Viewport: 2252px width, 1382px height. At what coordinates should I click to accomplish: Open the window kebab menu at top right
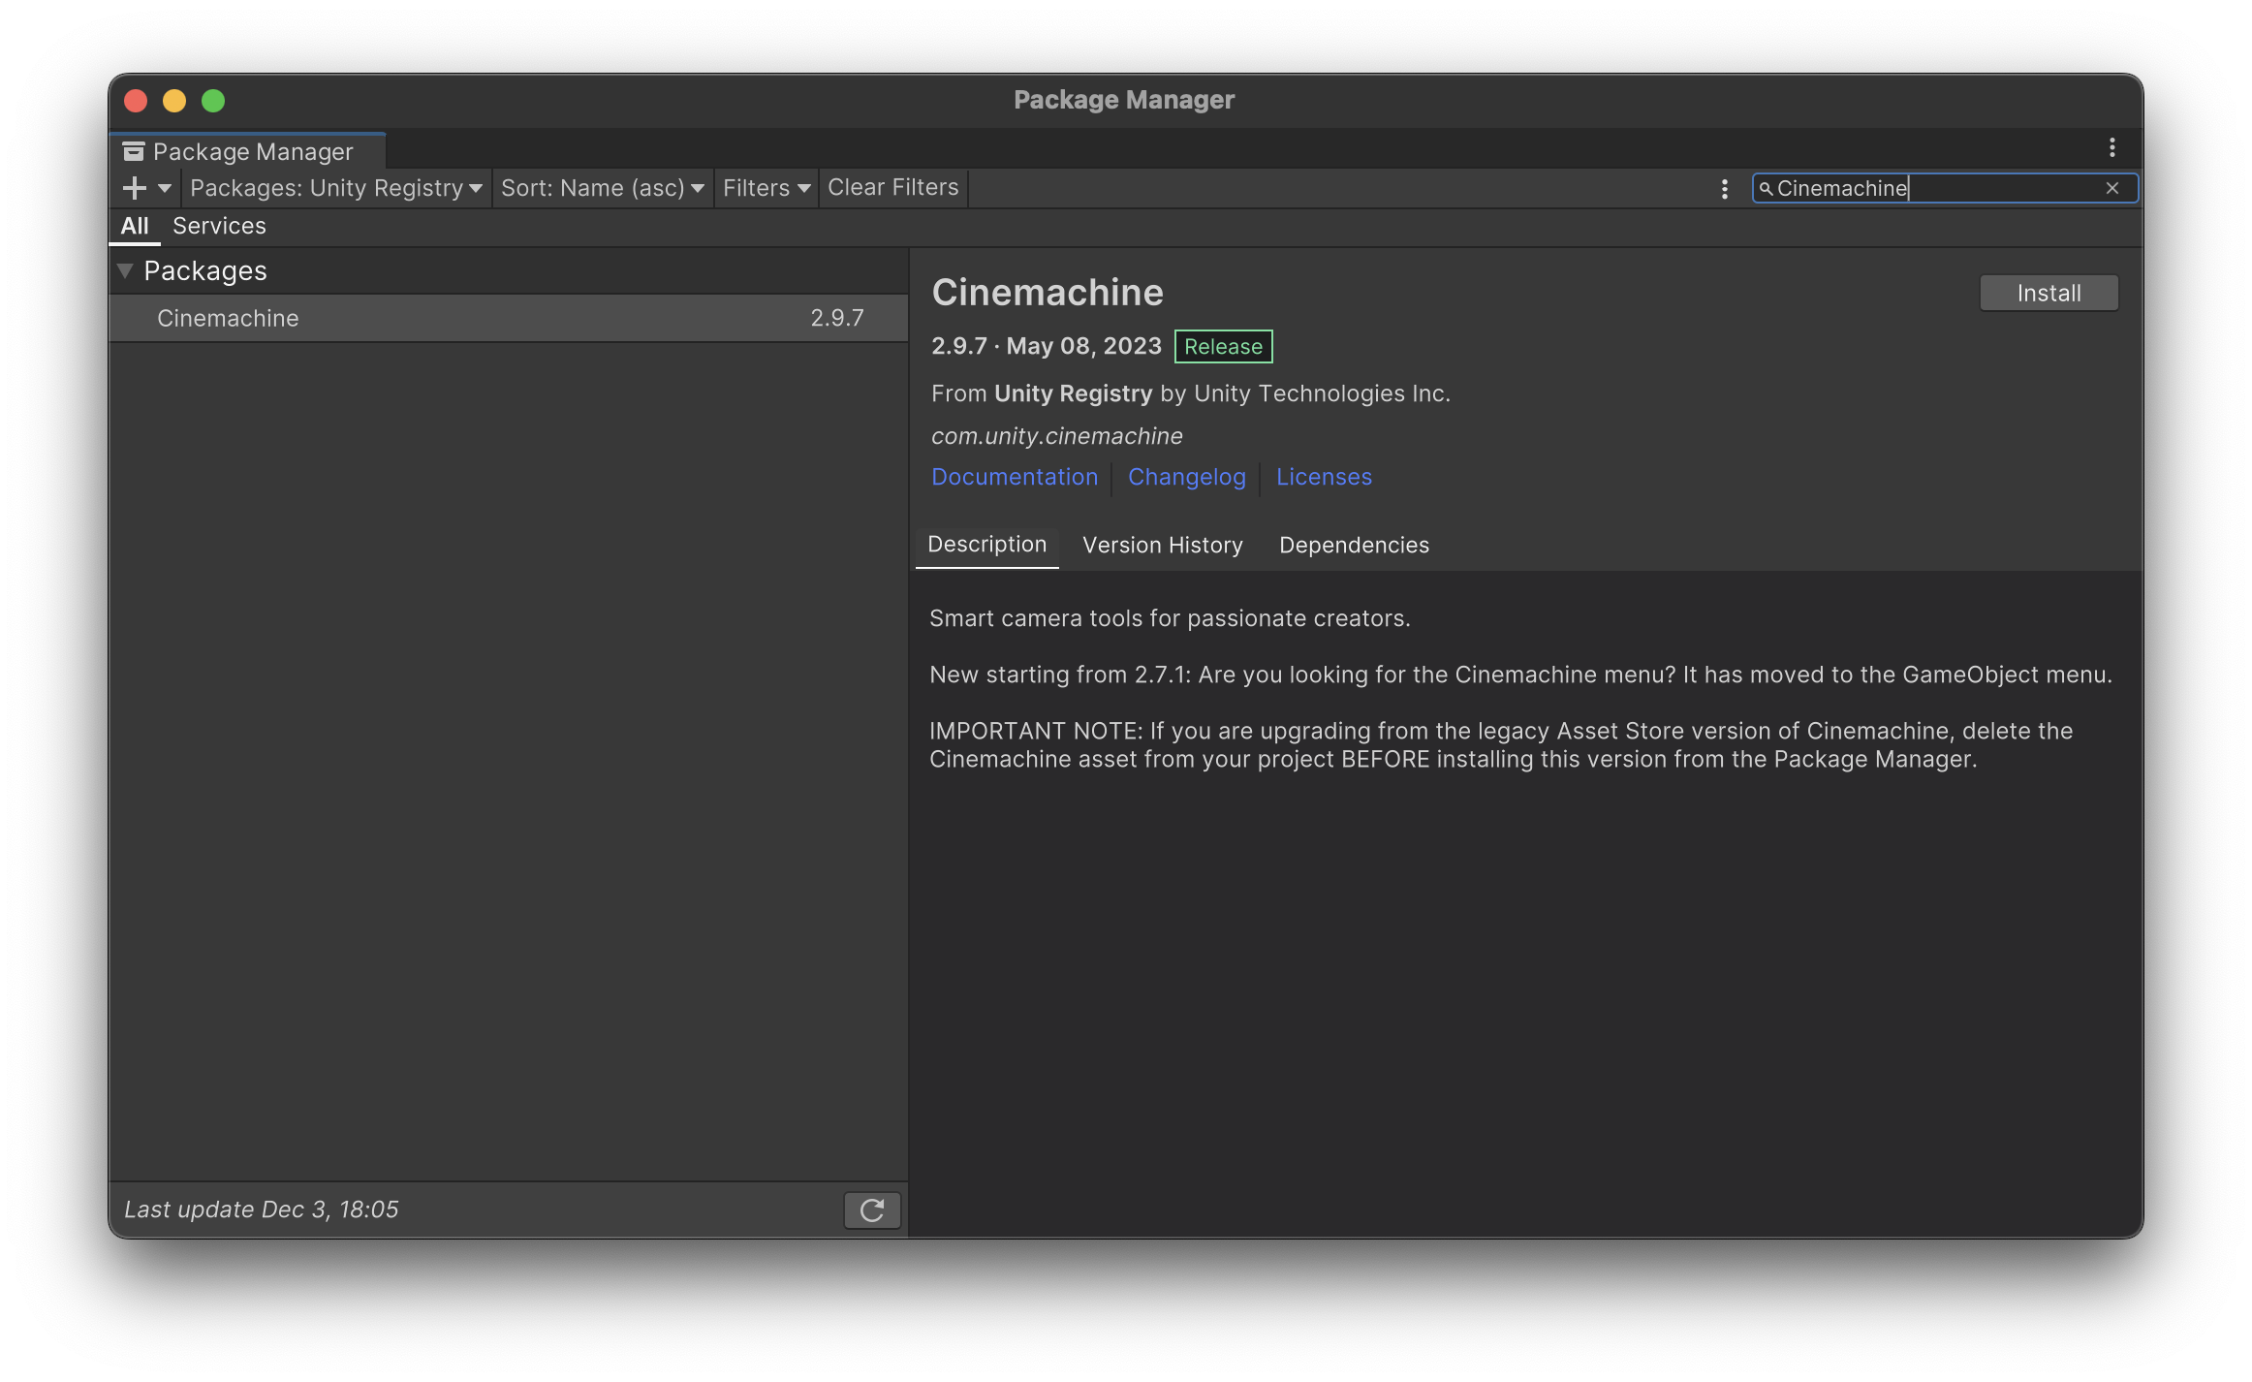[2112, 147]
